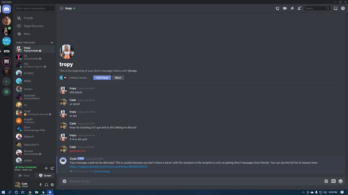Image resolution: width=348 pixels, height=195 pixels.
Task: Explore public servers compass icon
Action: [x=6, y=92]
